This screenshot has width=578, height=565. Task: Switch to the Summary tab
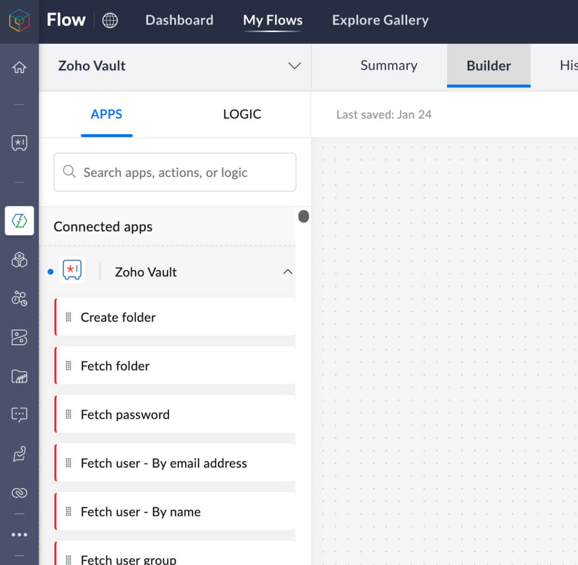click(x=389, y=66)
